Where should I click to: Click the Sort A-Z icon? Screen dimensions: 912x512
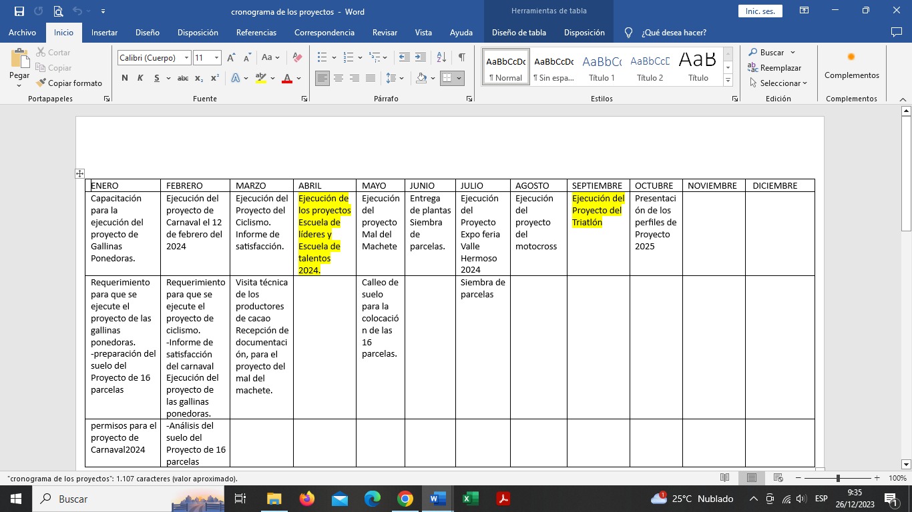point(441,58)
